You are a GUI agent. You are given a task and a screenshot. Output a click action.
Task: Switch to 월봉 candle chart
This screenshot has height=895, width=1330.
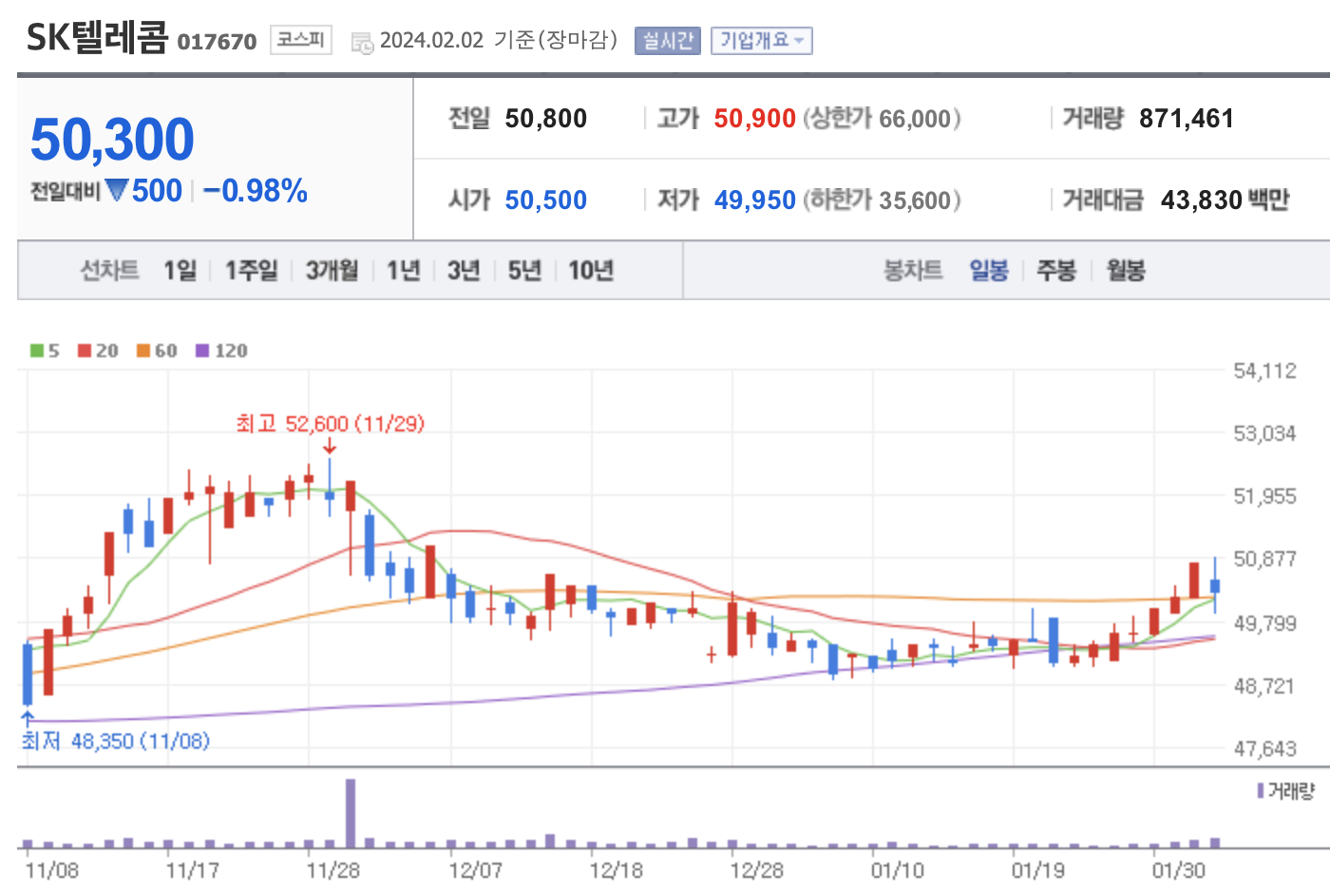[1126, 271]
